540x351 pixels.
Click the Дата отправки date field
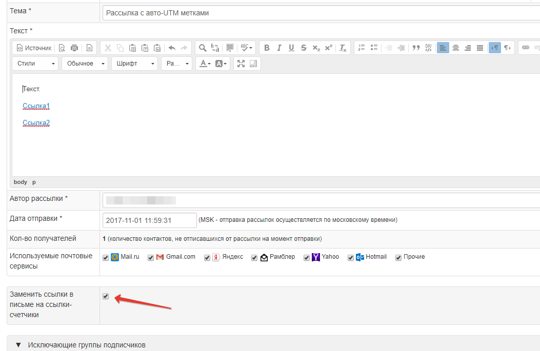[149, 220]
